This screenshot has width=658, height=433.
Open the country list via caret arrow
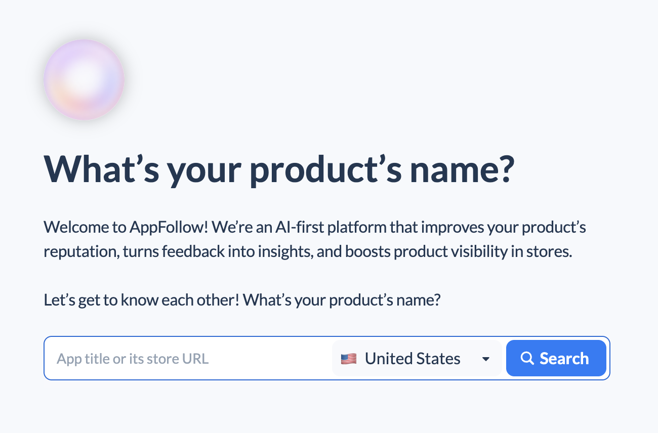tap(486, 359)
